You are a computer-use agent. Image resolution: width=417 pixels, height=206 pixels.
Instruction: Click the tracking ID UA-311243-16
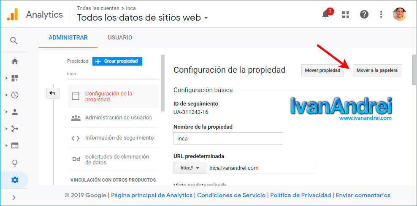(x=191, y=112)
